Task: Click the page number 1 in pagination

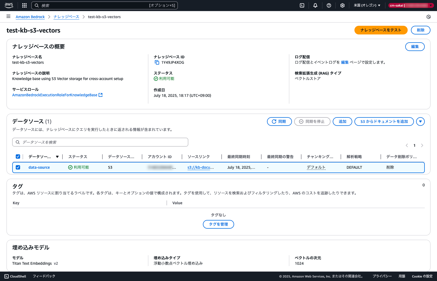Action: point(414,145)
